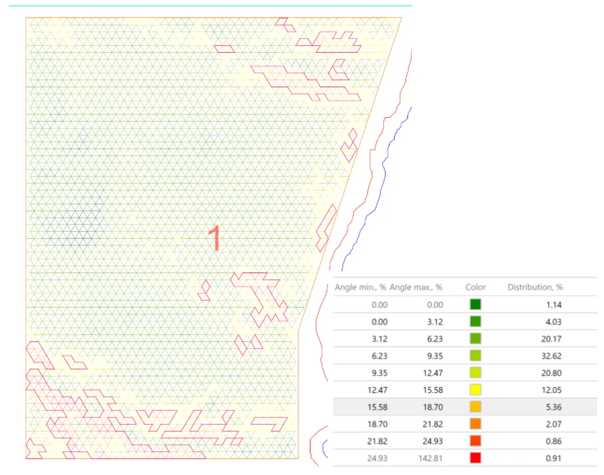Click the 'Distribution, %' column header
604x475 pixels.
click(x=535, y=287)
